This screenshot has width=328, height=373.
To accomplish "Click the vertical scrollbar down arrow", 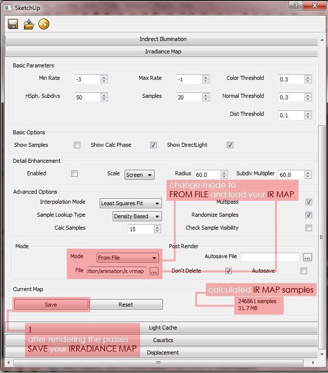I will (x=322, y=354).
